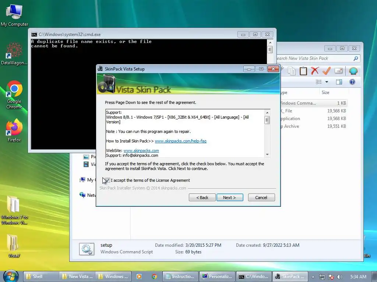This screenshot has height=282, width=377.
Task: Click the cmd.exe title bar icon
Action: point(34,35)
